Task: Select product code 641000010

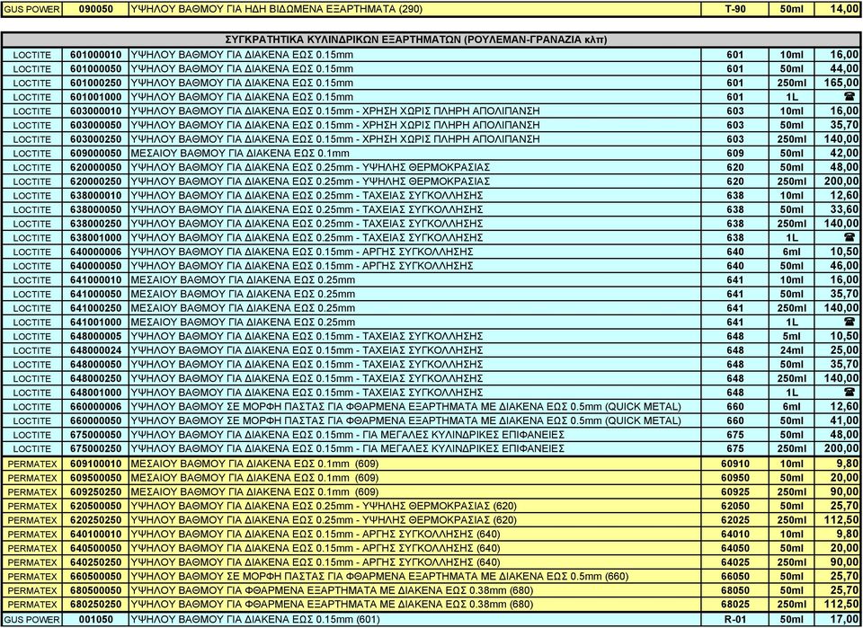Action: click(x=96, y=280)
